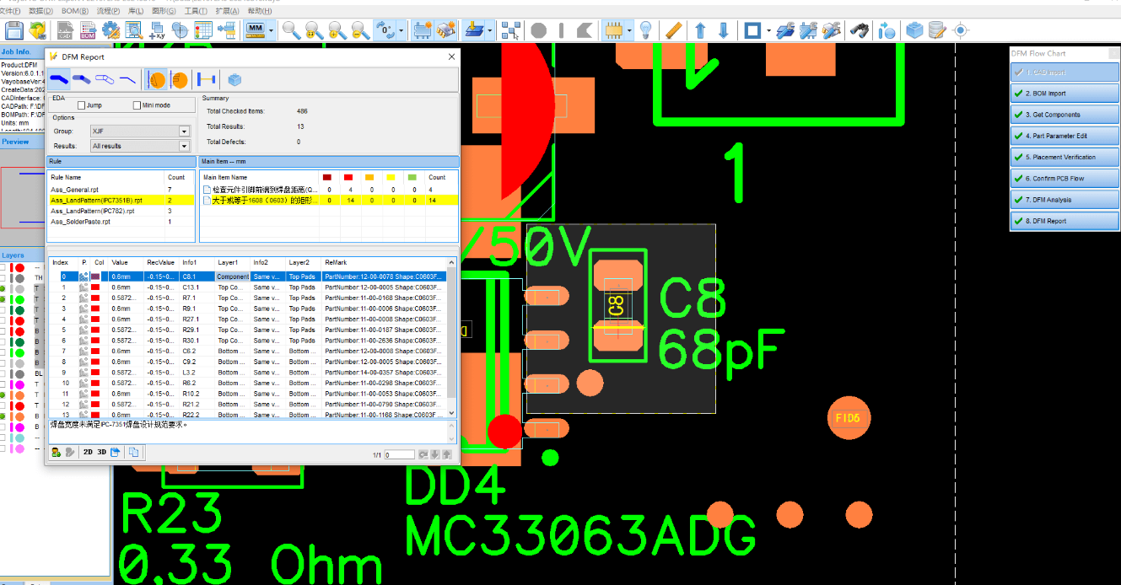
Task: Click the blue cube icon in DFM Report
Action: click(x=234, y=80)
